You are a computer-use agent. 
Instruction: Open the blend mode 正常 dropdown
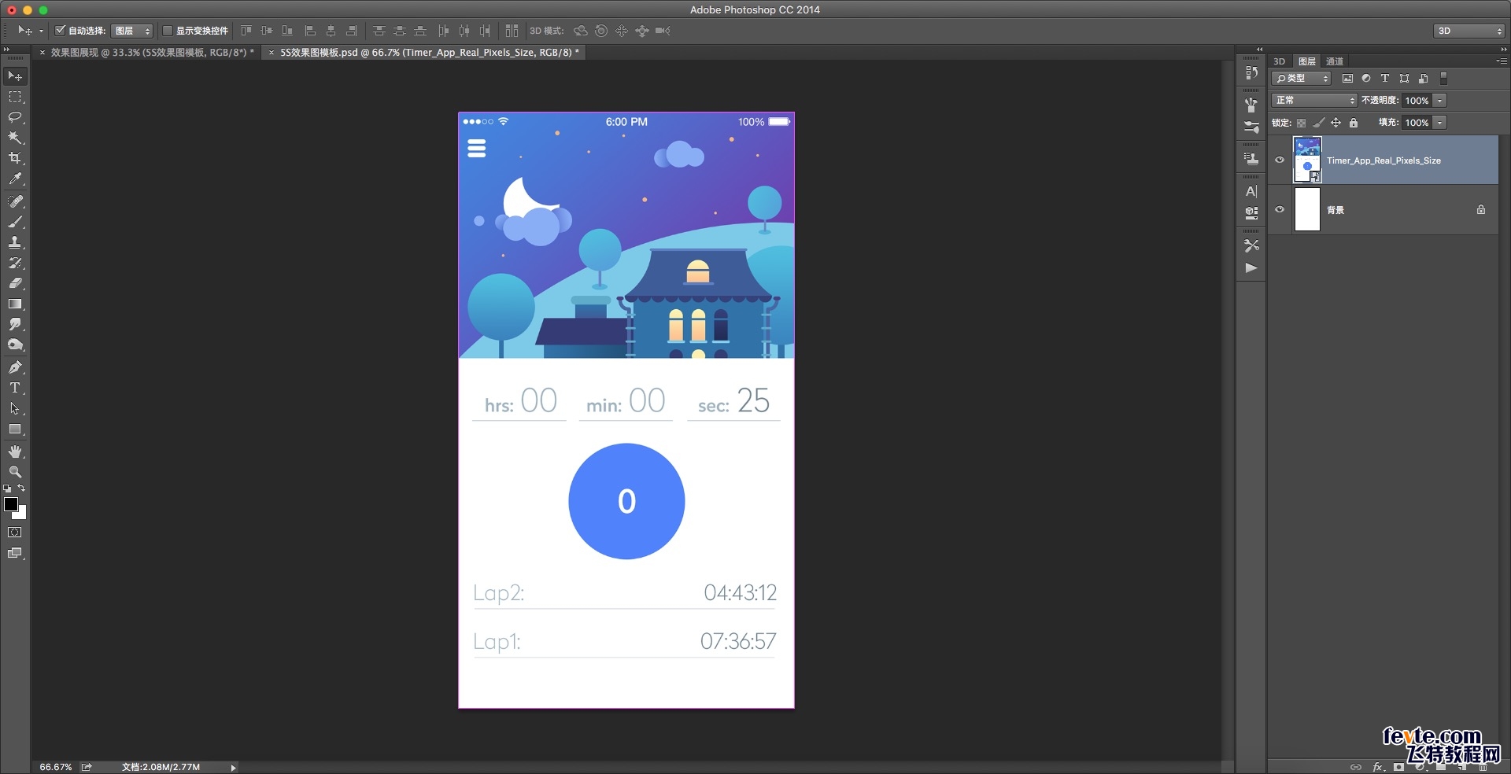(1314, 101)
